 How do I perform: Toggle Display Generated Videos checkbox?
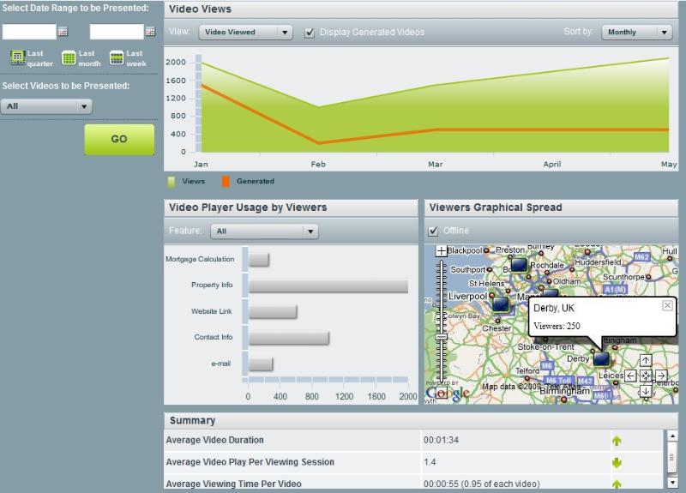pyautogui.click(x=310, y=33)
